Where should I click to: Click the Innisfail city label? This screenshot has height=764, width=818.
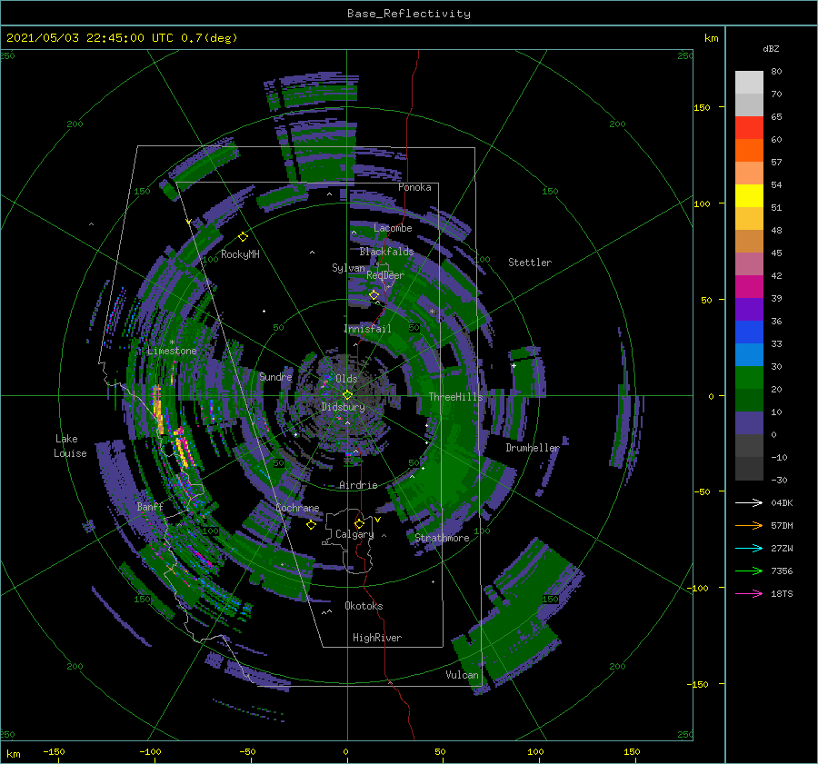coord(367,329)
